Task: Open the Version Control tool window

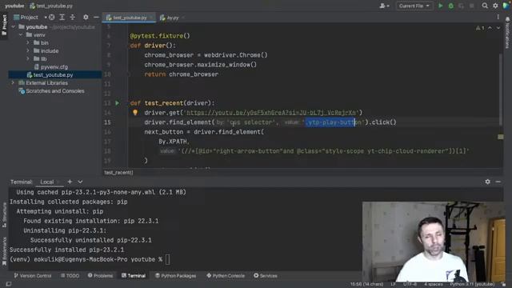Action: (33, 275)
